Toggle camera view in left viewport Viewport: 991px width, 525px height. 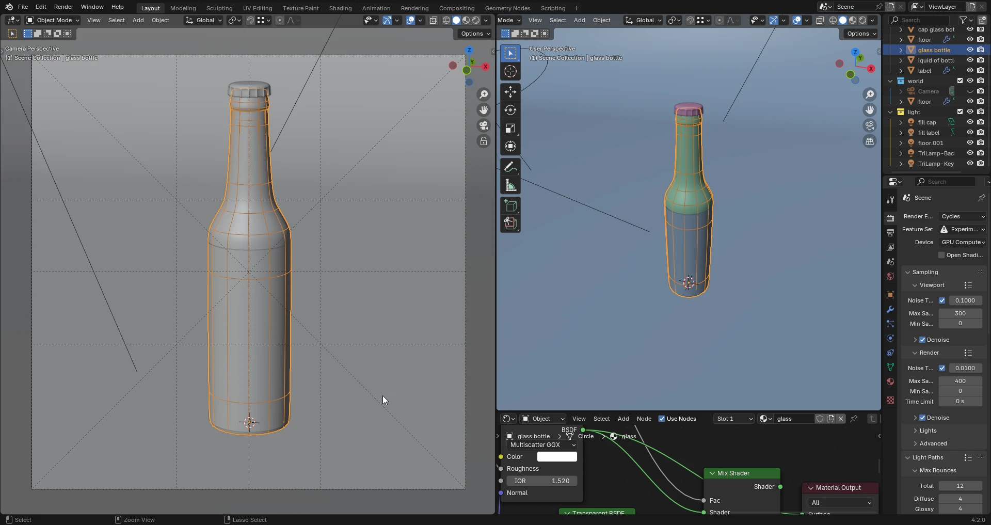point(483,125)
